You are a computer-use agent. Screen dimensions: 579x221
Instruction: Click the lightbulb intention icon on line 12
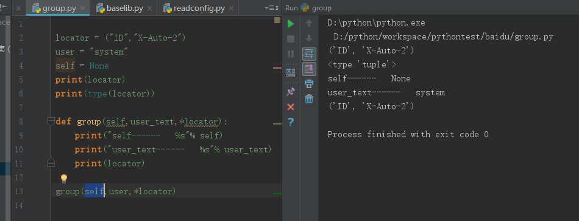[64, 178]
